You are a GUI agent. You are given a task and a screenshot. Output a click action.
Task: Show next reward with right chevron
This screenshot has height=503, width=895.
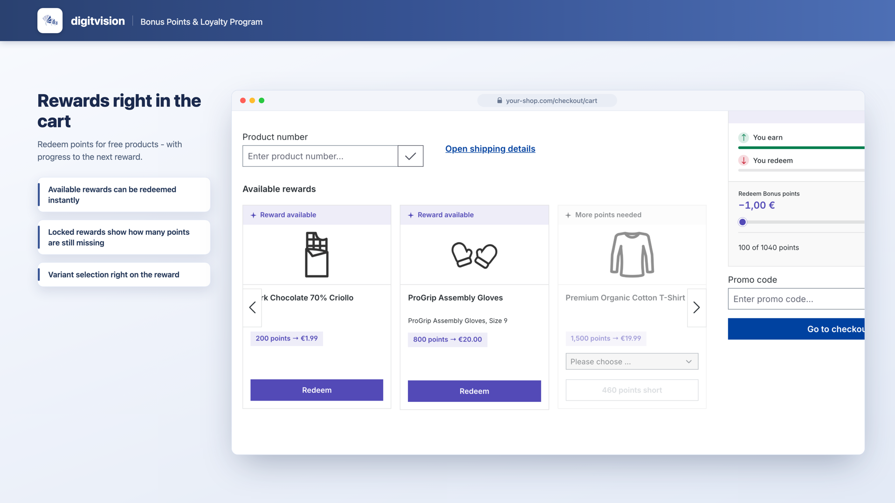[696, 307]
